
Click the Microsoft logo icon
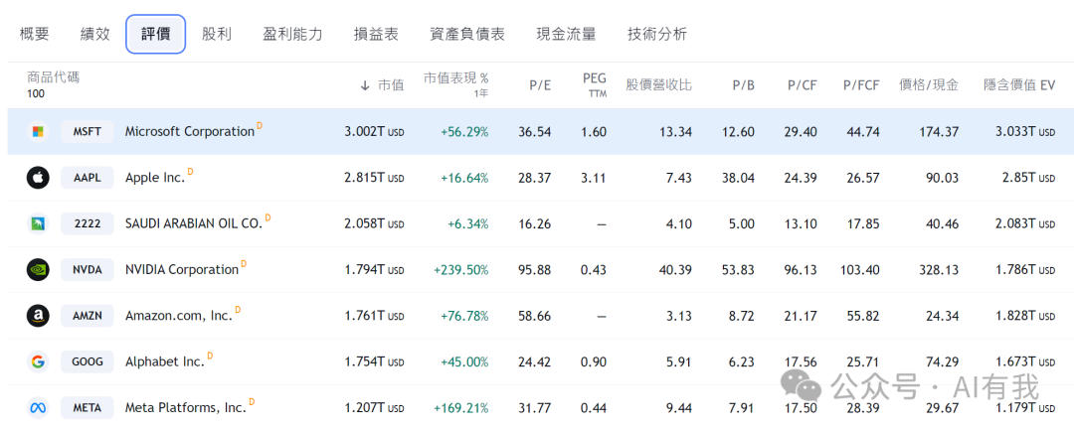(x=38, y=131)
